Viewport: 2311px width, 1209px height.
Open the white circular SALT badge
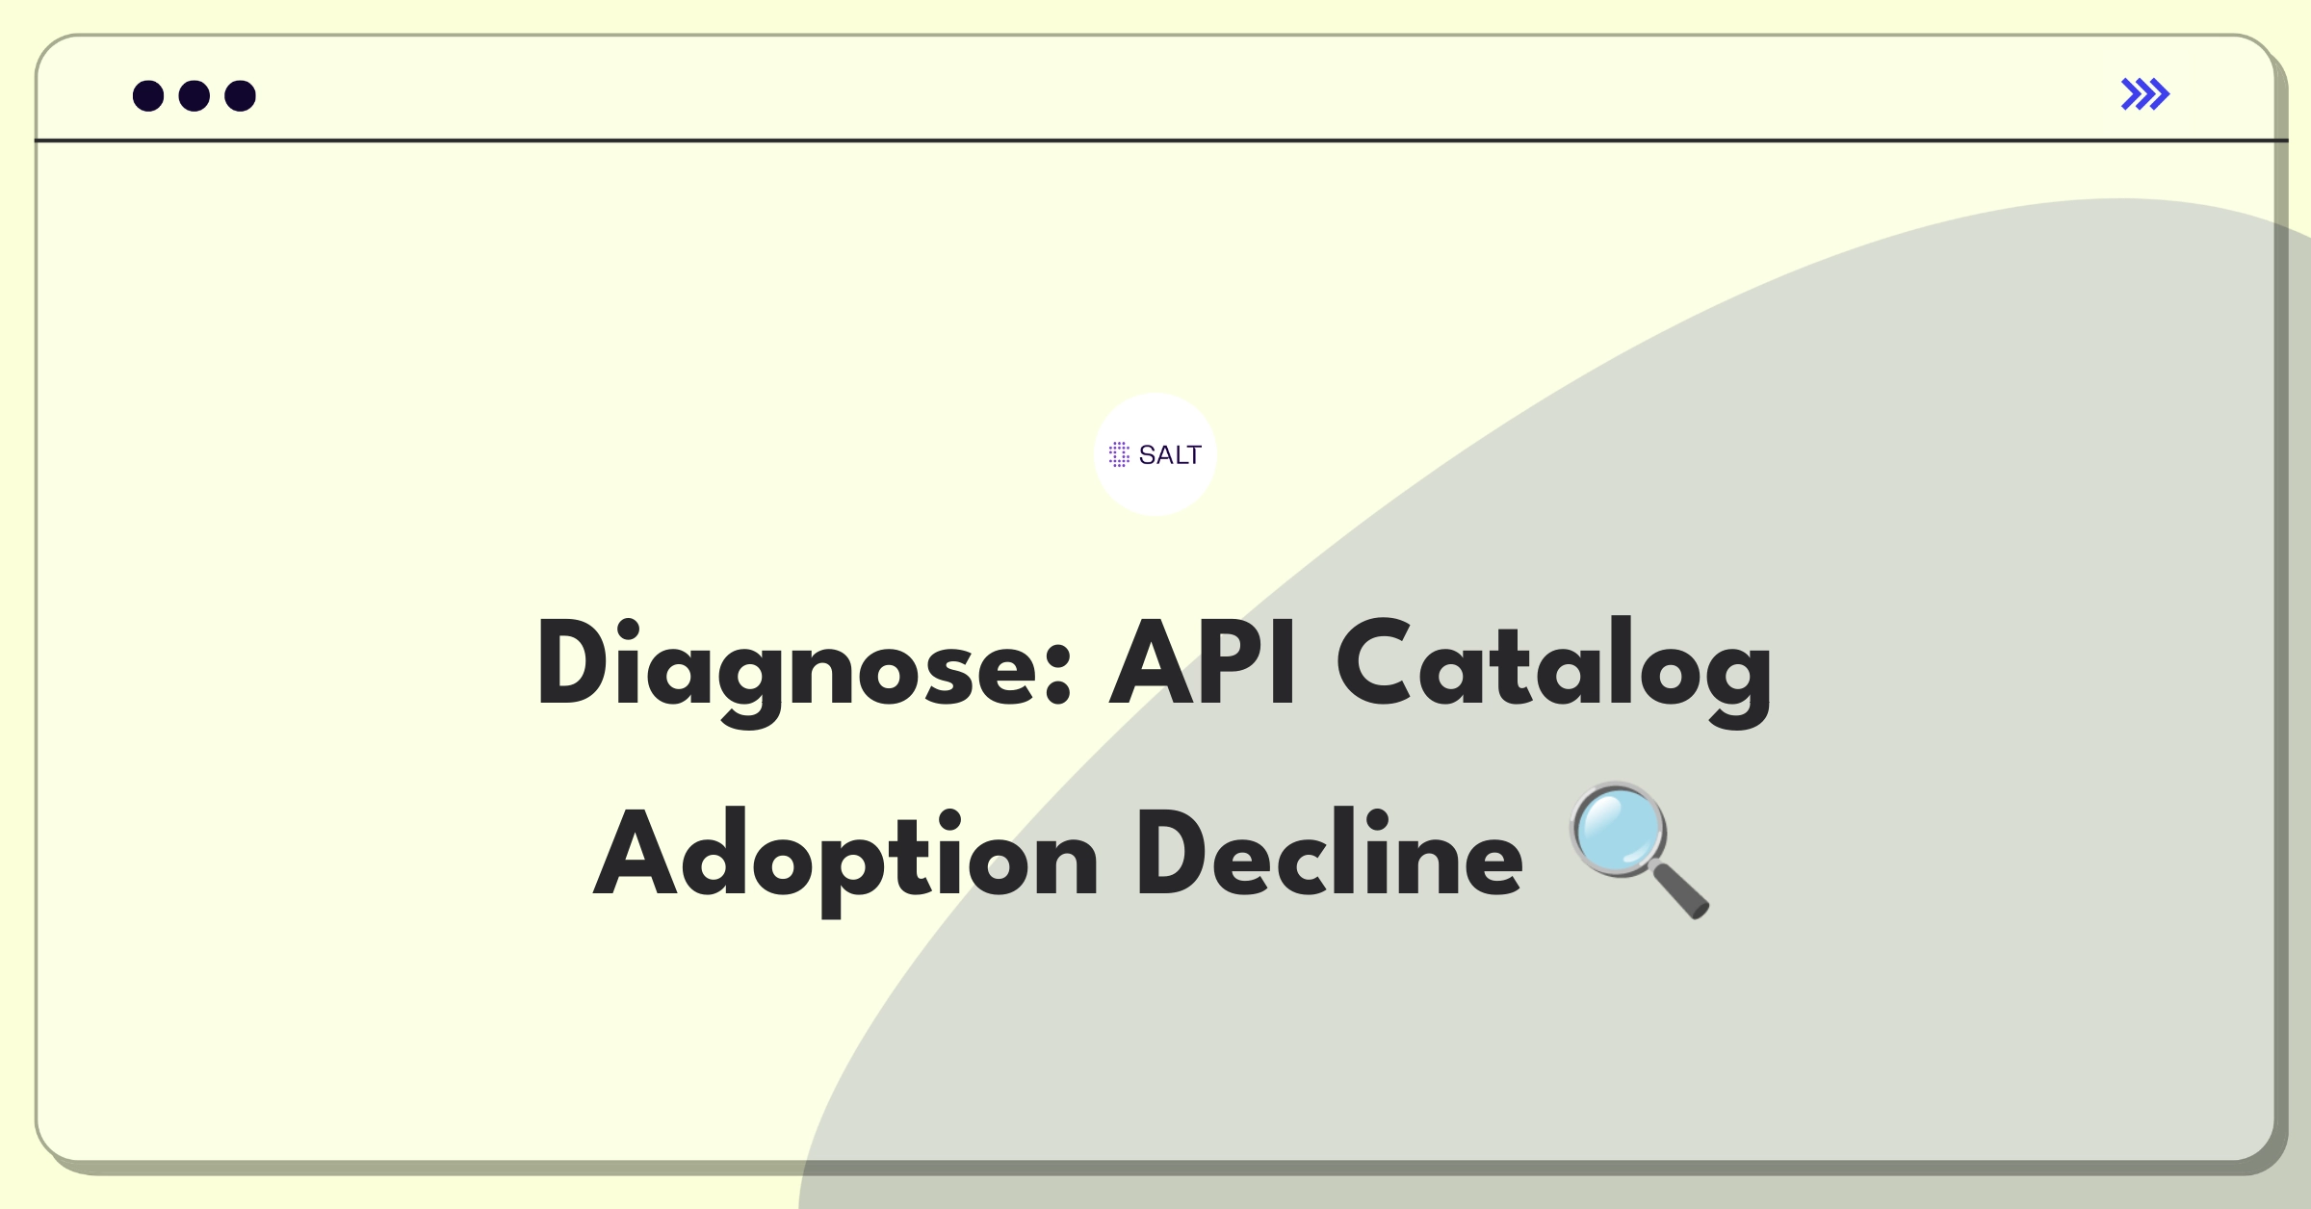[1155, 454]
